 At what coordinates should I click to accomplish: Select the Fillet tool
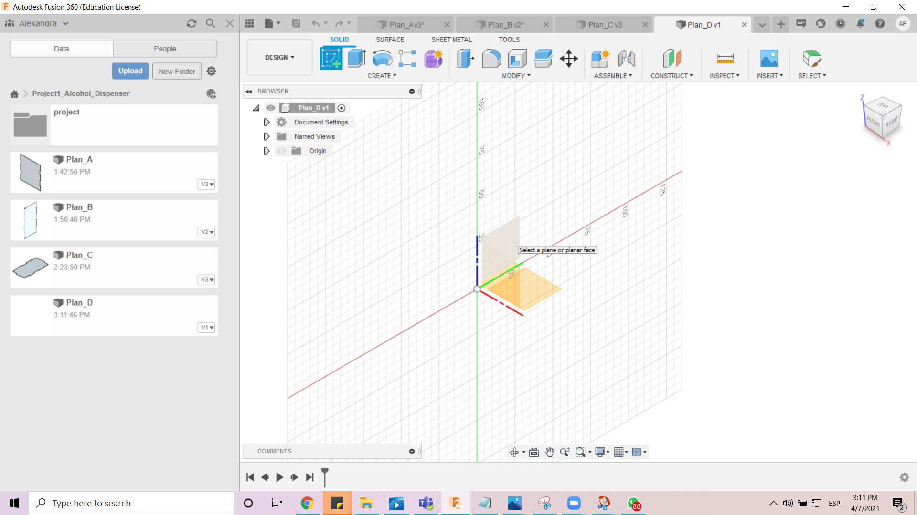(491, 59)
